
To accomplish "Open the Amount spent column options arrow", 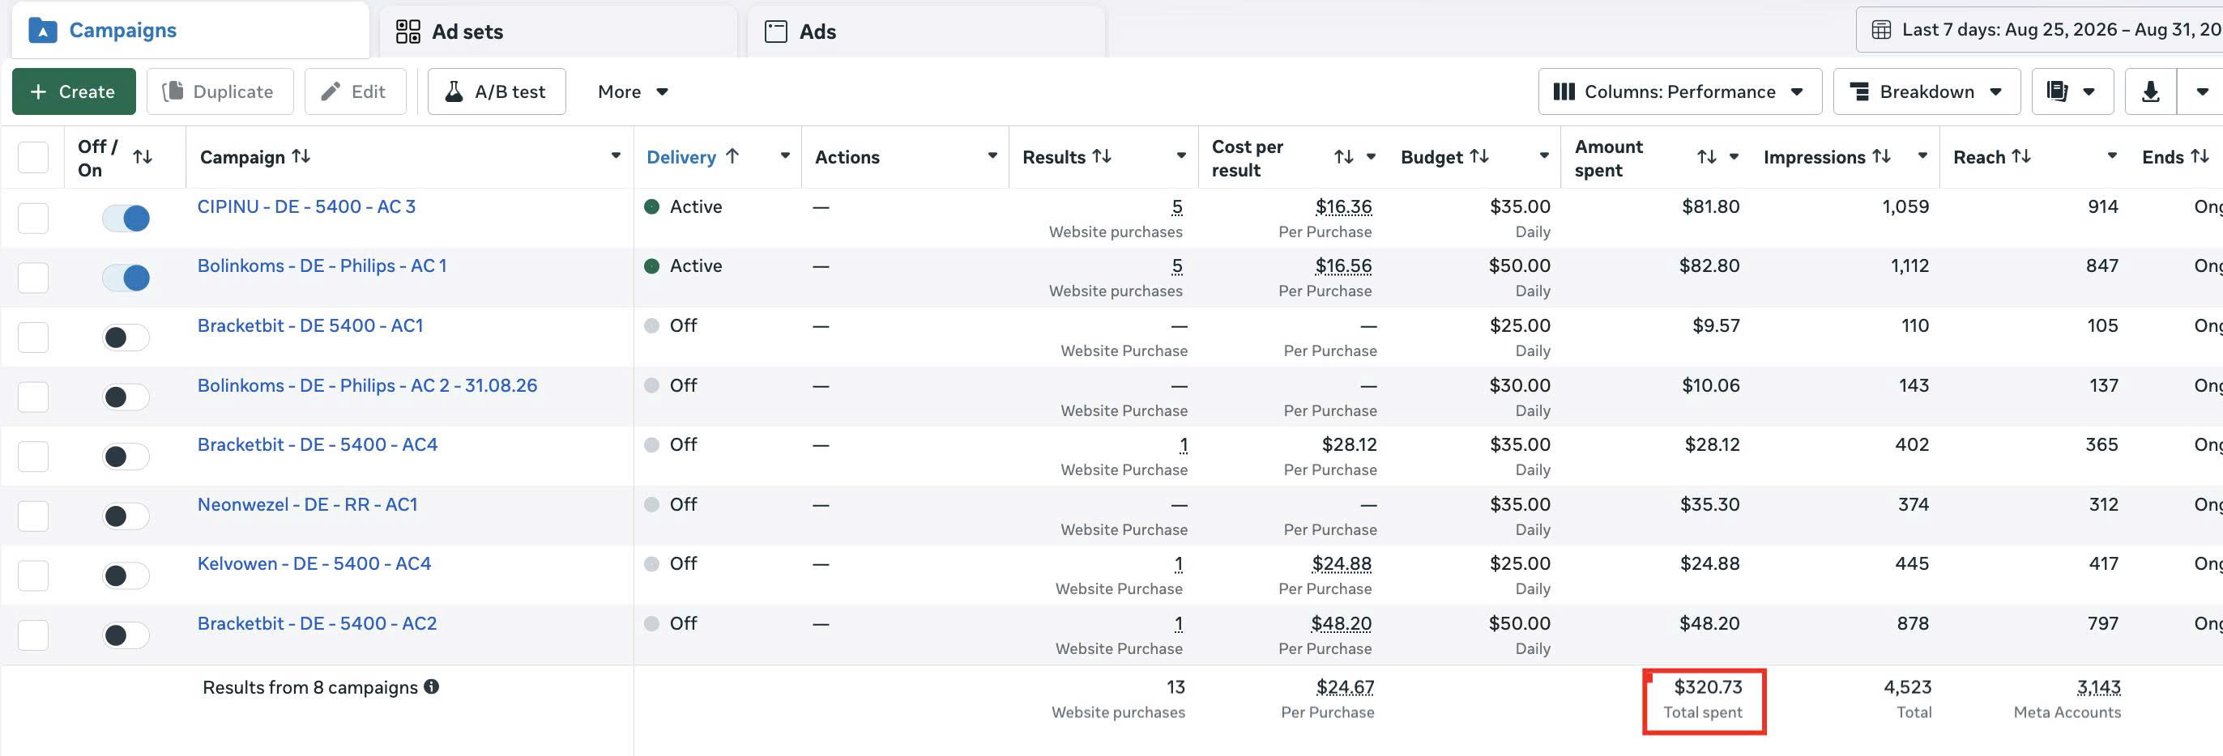I will (x=1734, y=156).
